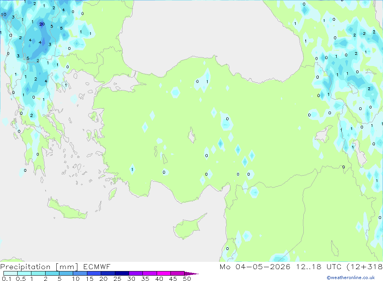Screen dimensions: 383x281
Task: Select the lightest cyan 0.1–0.5 legend swatch
Action: [10, 273]
